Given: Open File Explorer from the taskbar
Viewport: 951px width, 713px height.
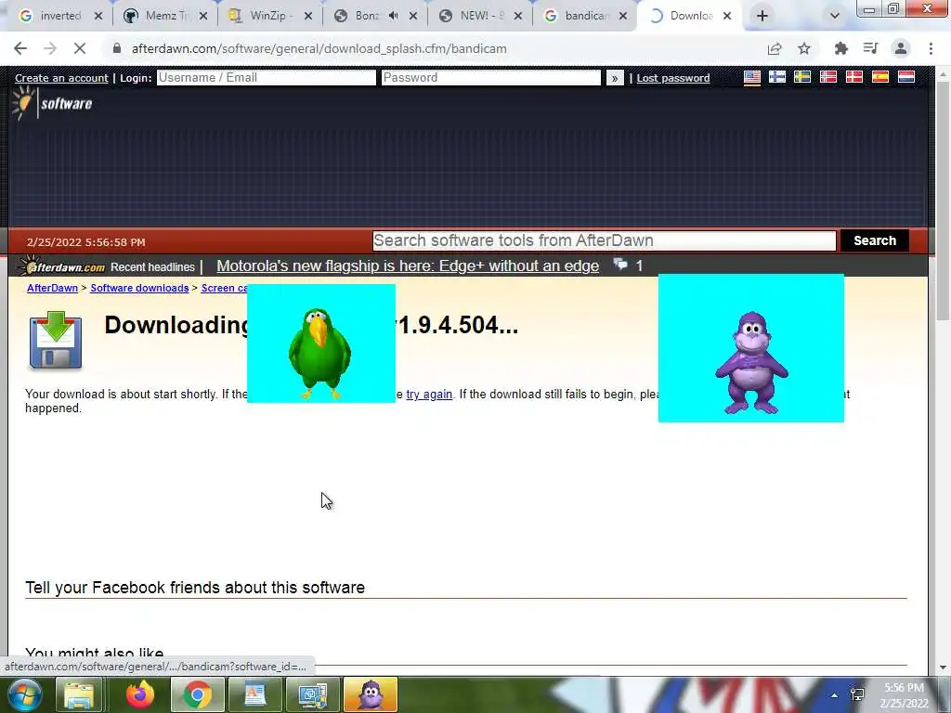Looking at the screenshot, I should 80,694.
